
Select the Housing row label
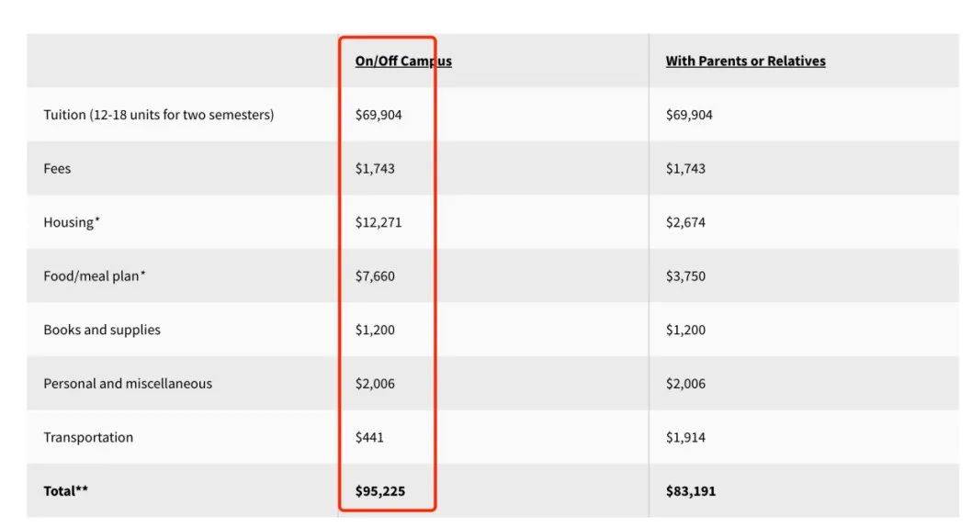tap(72, 222)
